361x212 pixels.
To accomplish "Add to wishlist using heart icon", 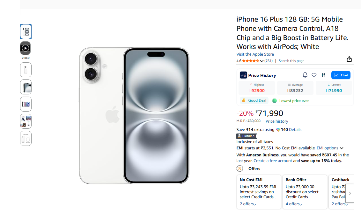I will (x=314, y=75).
